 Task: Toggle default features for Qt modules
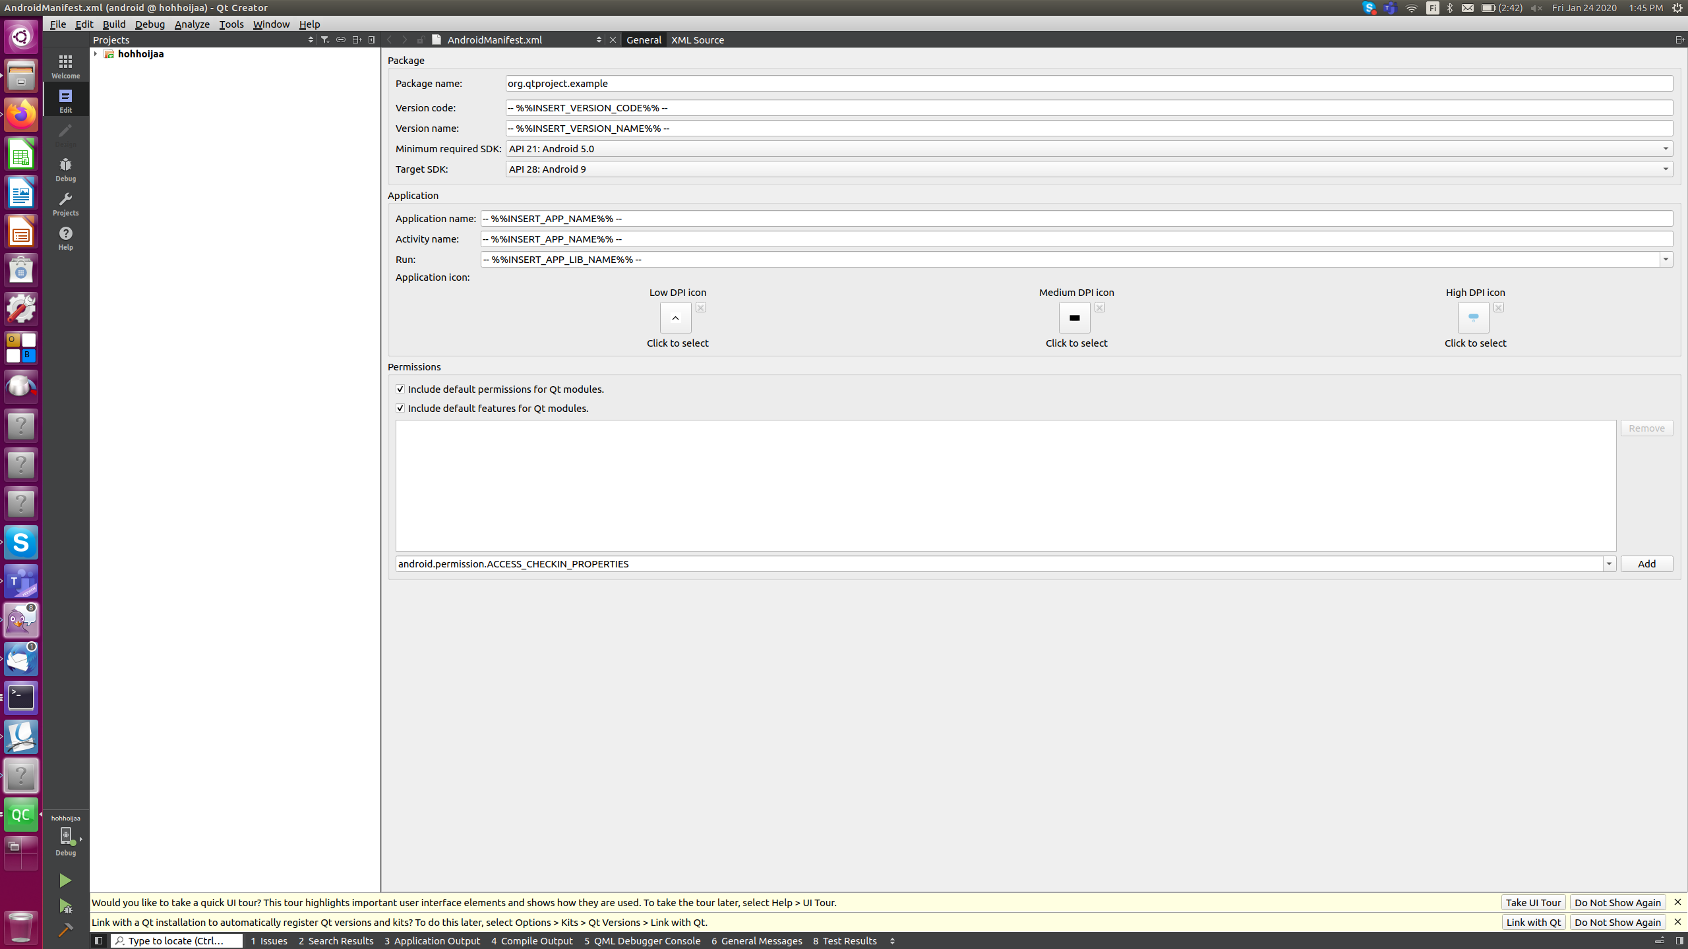(400, 408)
